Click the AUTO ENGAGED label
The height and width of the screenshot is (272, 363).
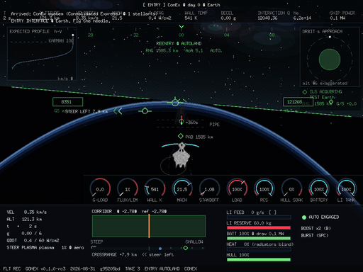tap(324, 217)
